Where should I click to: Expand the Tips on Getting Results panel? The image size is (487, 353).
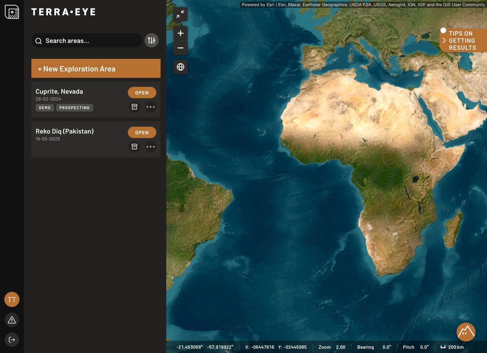463,40
